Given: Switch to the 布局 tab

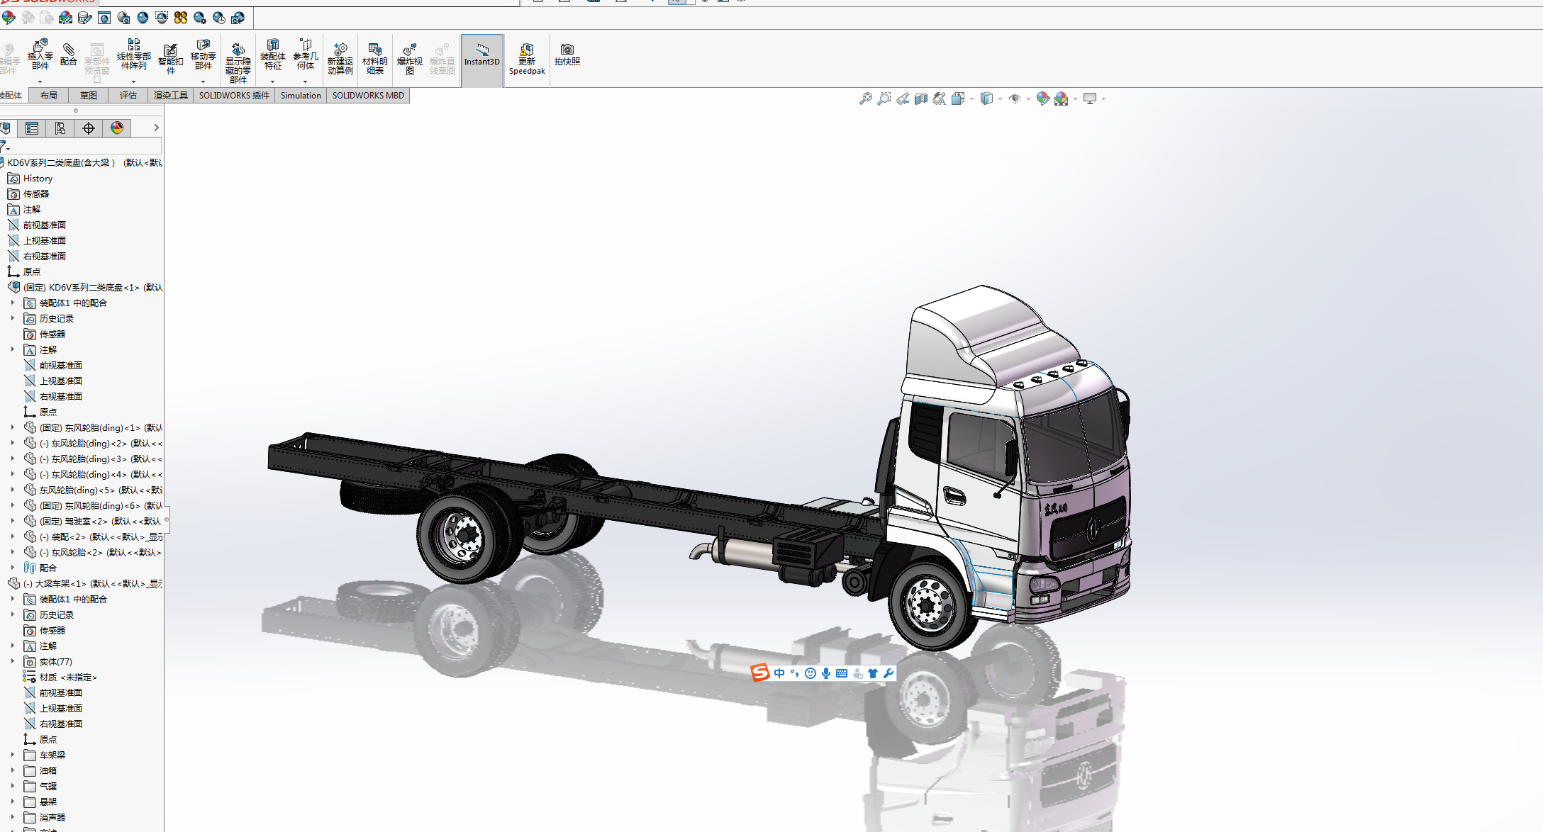Looking at the screenshot, I should point(49,96).
